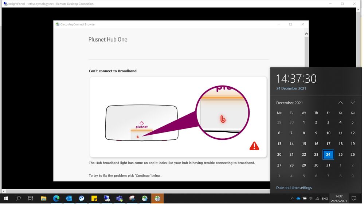Open the notification Action Center icon

tap(353, 198)
